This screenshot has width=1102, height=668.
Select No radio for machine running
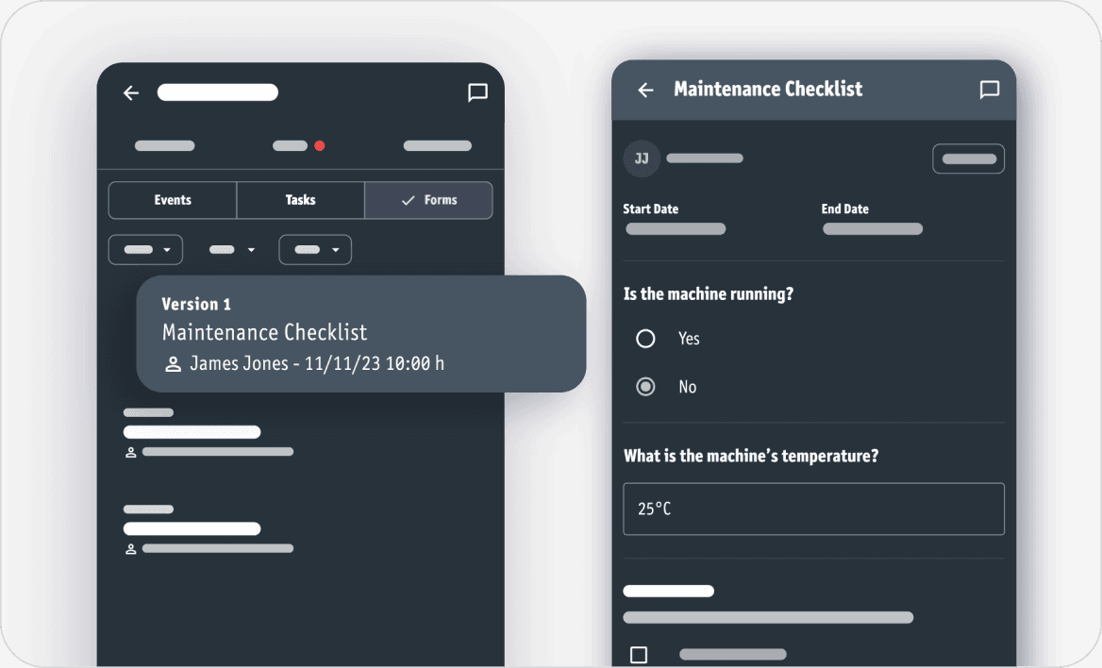tap(645, 387)
